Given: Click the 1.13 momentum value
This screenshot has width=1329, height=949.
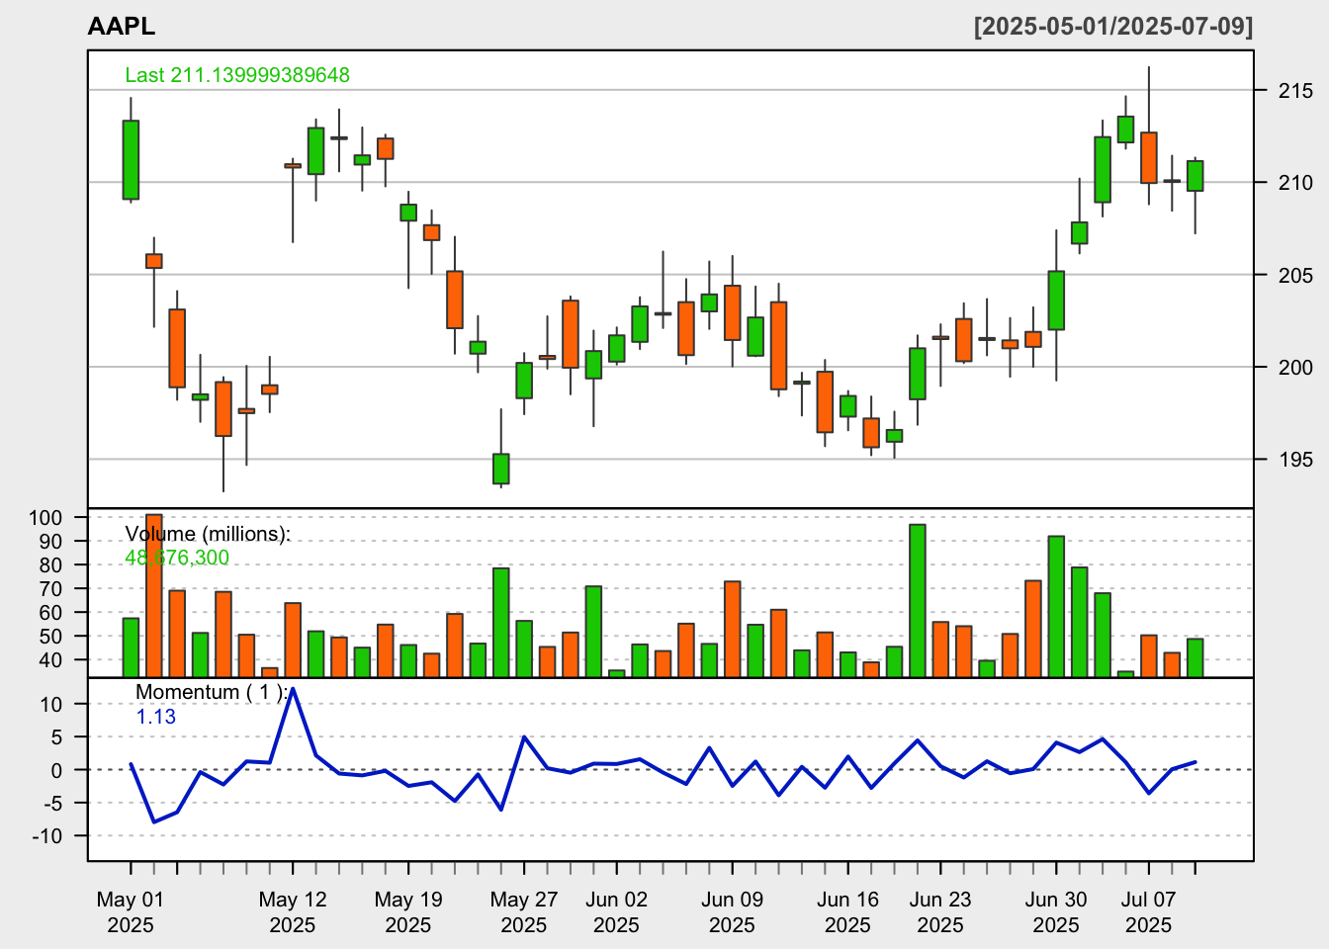Looking at the screenshot, I should tap(155, 717).
